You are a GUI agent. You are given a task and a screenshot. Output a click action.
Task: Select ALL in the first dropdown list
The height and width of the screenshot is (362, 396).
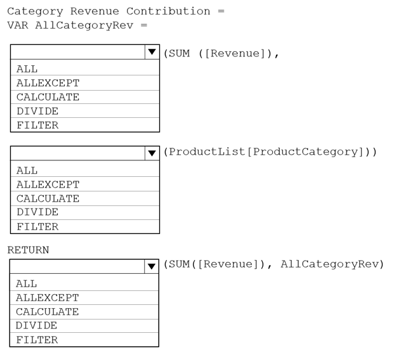pos(85,68)
